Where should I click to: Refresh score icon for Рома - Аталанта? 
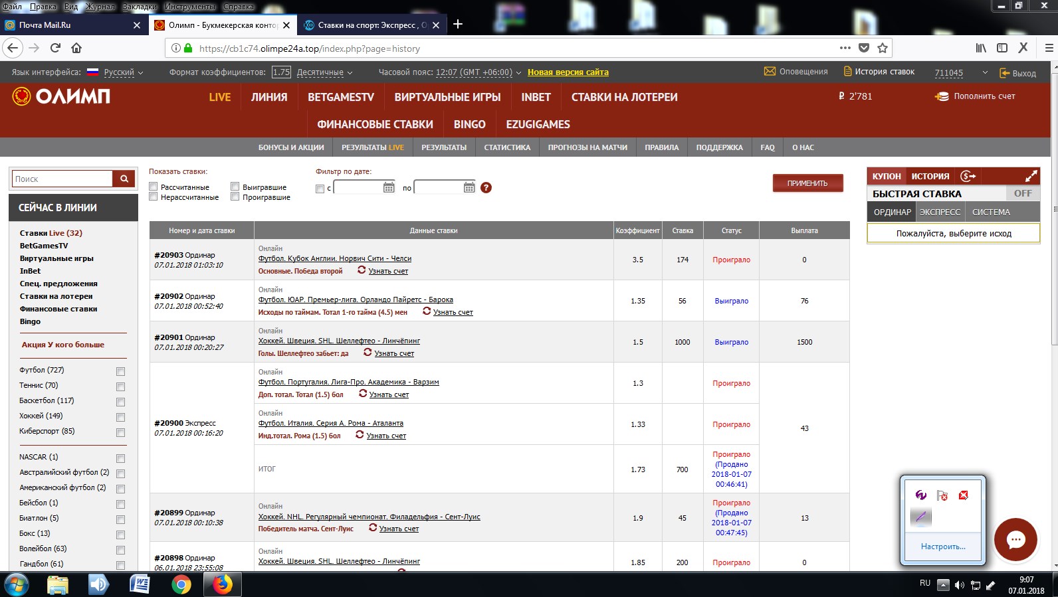(360, 435)
